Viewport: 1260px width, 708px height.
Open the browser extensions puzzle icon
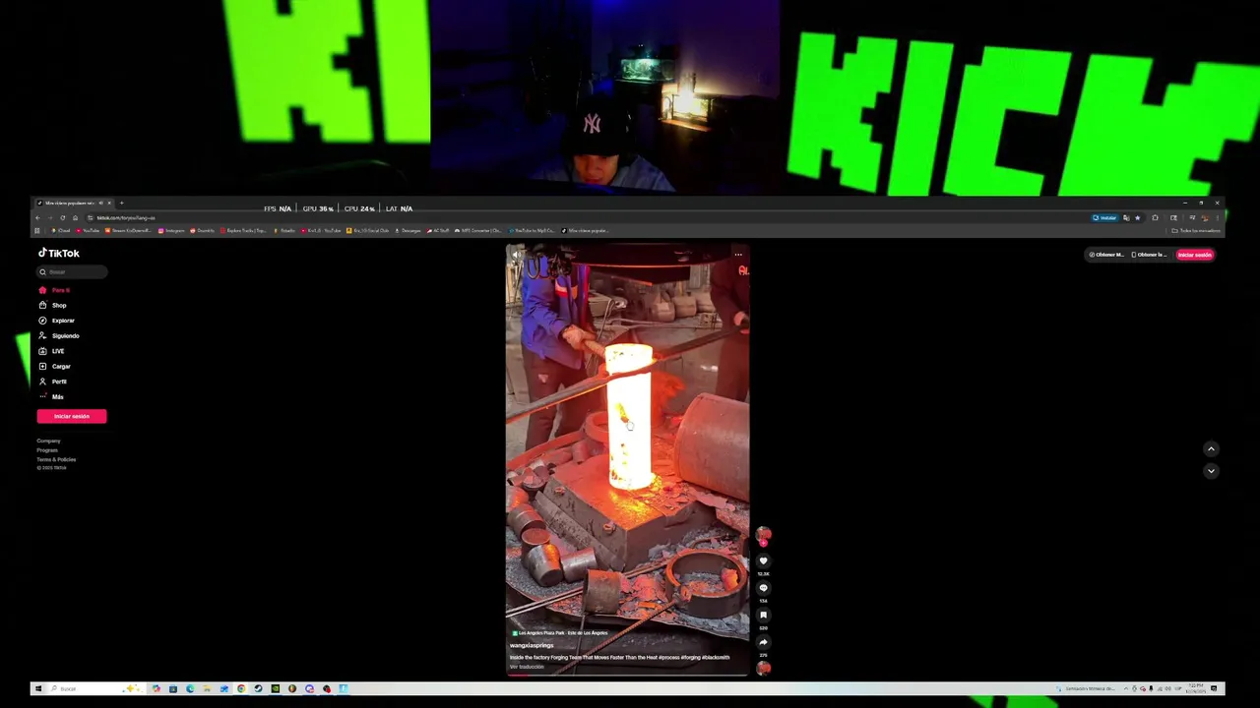pos(1155,218)
